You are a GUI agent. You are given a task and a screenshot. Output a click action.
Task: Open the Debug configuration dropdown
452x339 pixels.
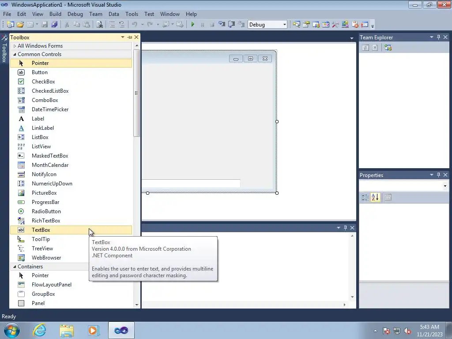(285, 25)
